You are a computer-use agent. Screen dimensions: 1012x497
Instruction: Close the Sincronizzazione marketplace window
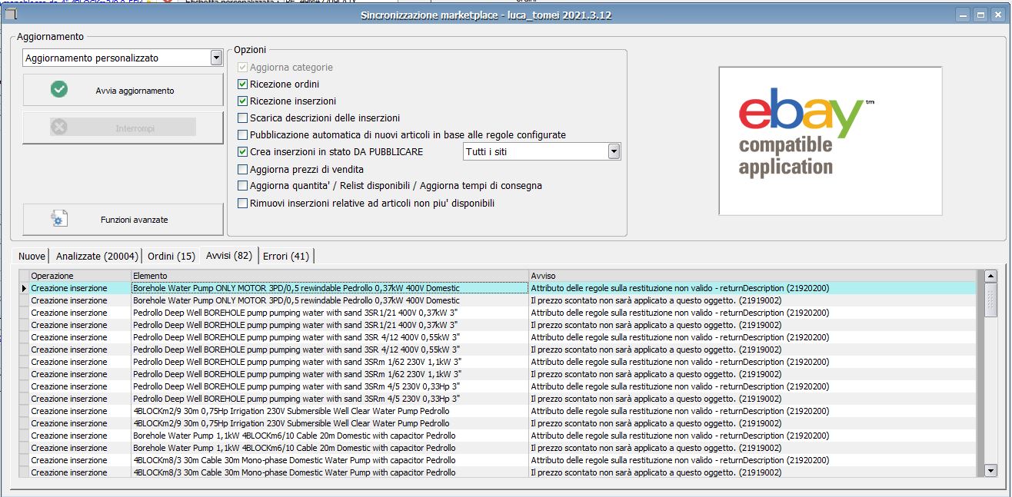point(997,15)
